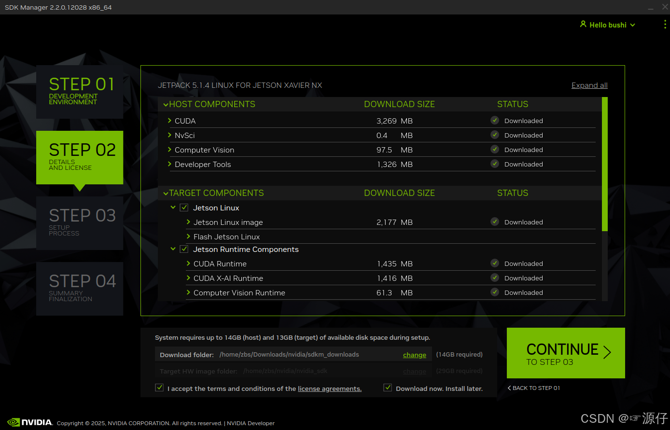670x430 pixels.
Task: Change the Target HW image folder
Action: pyautogui.click(x=415, y=371)
